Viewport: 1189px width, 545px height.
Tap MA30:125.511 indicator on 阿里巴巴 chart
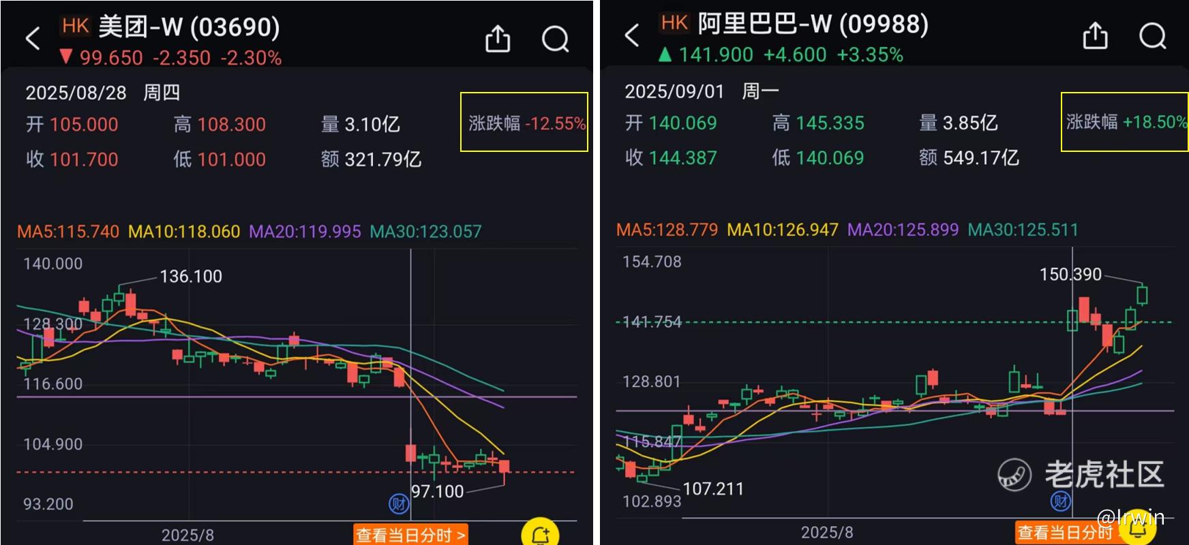[x=1023, y=230]
